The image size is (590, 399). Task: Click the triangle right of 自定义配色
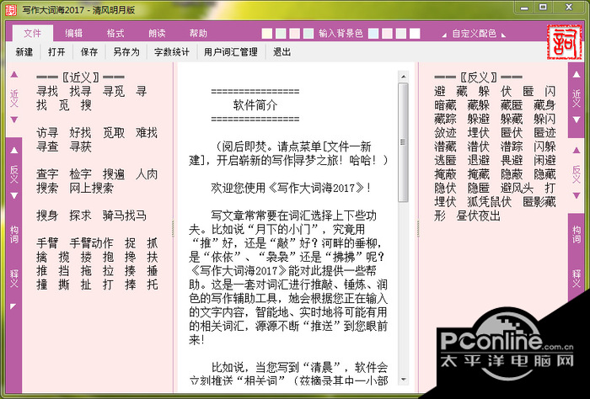pyautogui.click(x=503, y=35)
